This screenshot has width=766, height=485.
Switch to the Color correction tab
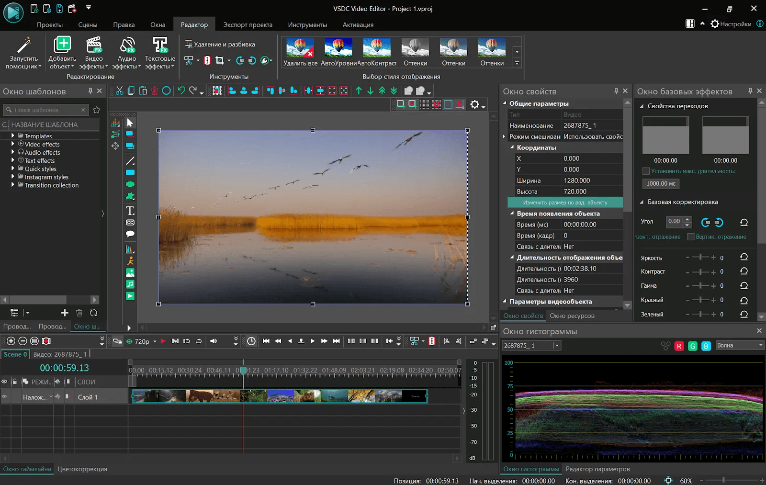[x=82, y=469]
